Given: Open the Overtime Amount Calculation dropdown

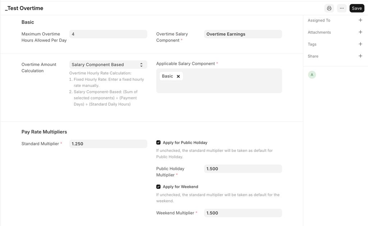Looking at the screenshot, I should pos(108,65).
